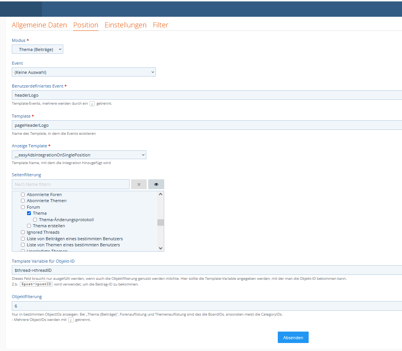
Task: Clear the page filter with X icon
Action: [x=139, y=184]
